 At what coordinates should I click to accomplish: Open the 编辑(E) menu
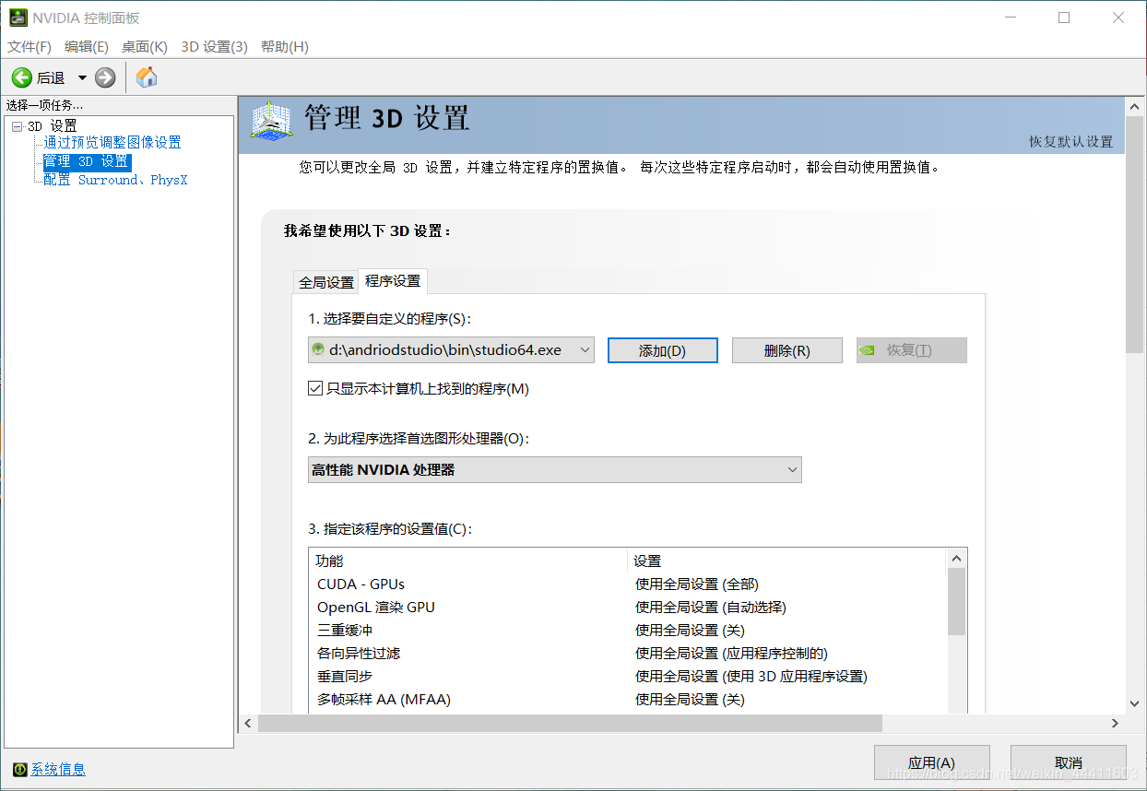(x=87, y=46)
